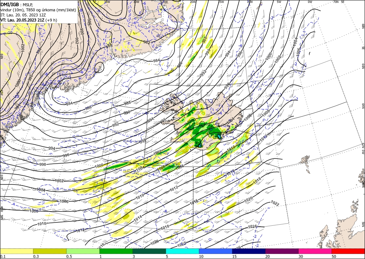Click the legend value '0.3'
Viewport: 365px width, 259px height.
36,256
